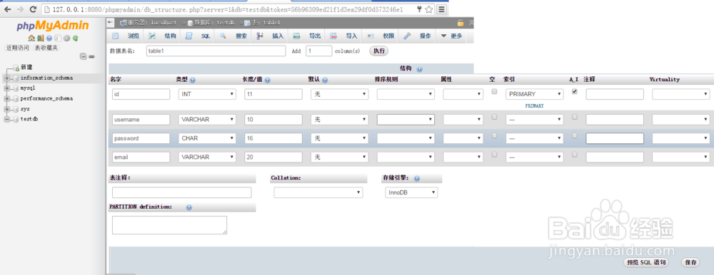Click the help icon next to 长度/值 header
This screenshot has height=275, width=714.
click(267, 80)
